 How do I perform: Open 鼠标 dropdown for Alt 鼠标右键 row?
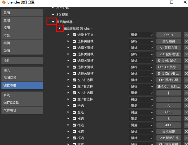141,48
